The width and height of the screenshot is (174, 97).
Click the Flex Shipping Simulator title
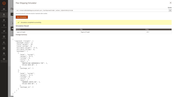point(26,3)
